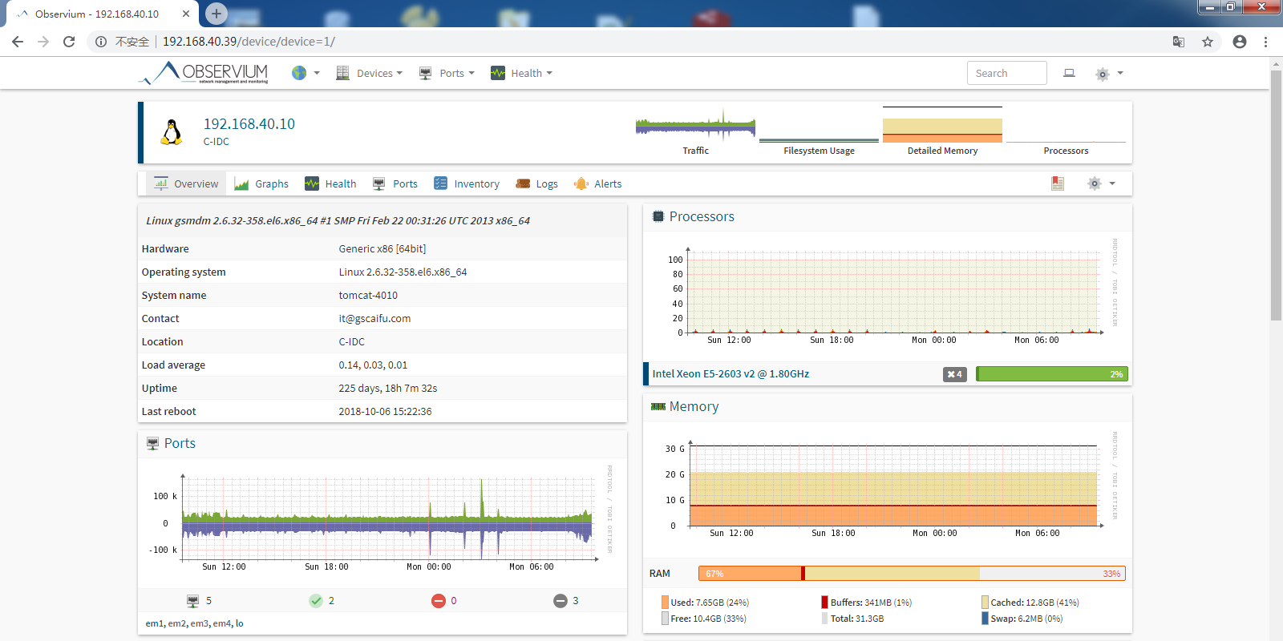This screenshot has width=1283, height=641.
Task: Click the Logs tab icon
Action: click(523, 183)
